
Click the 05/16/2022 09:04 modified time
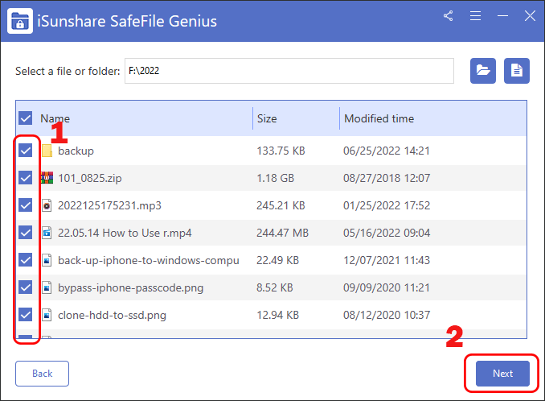click(x=387, y=233)
